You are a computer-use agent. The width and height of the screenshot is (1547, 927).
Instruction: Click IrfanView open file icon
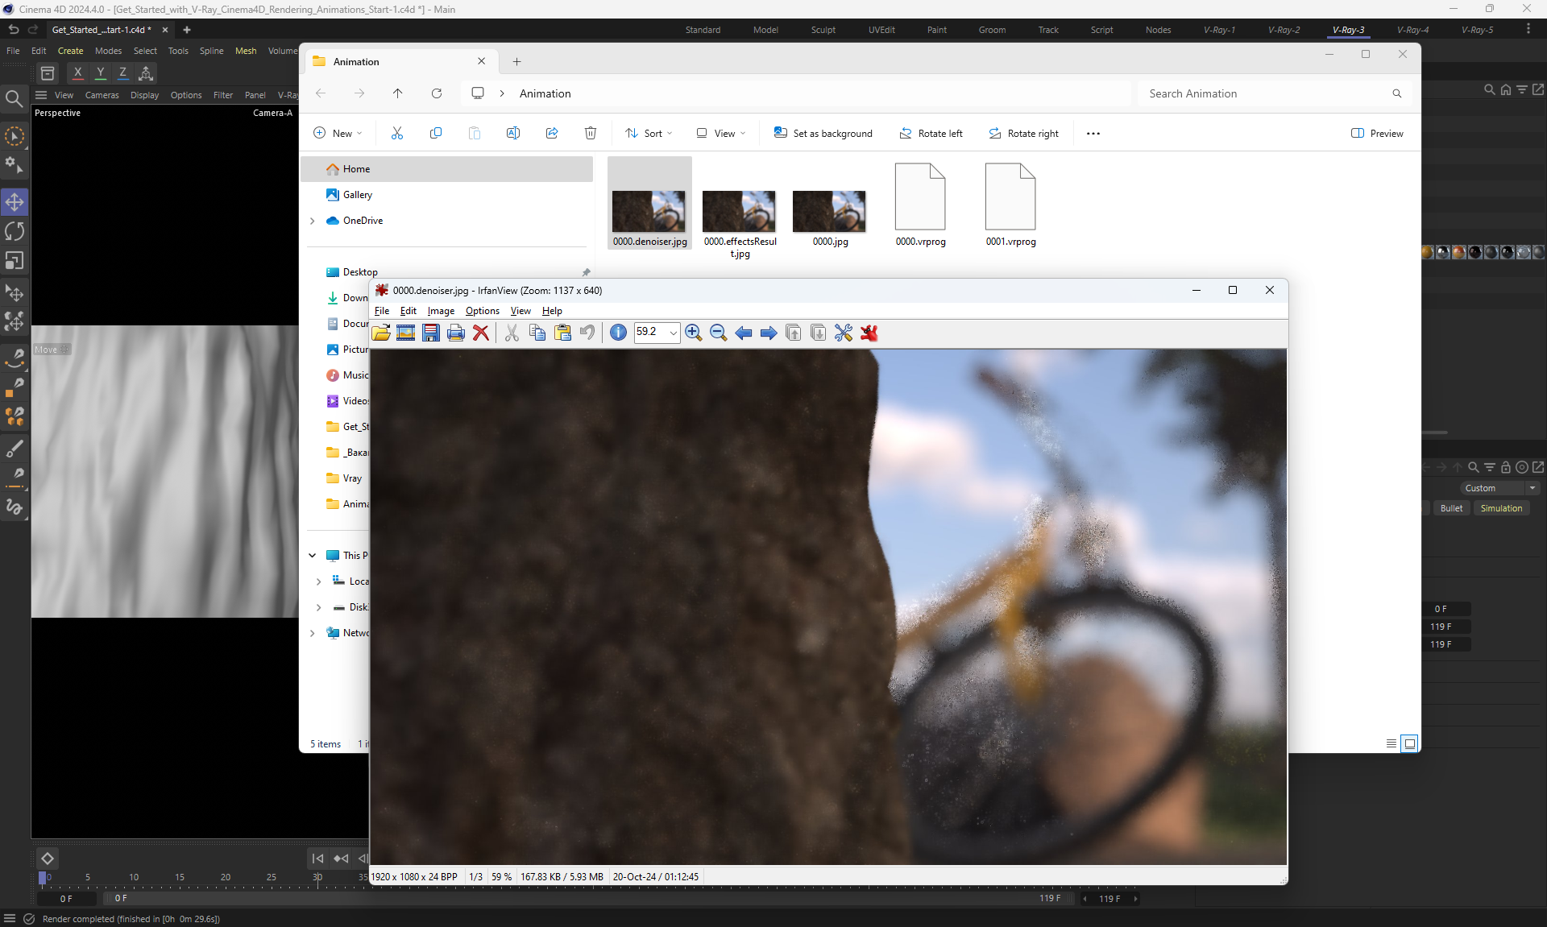(381, 333)
